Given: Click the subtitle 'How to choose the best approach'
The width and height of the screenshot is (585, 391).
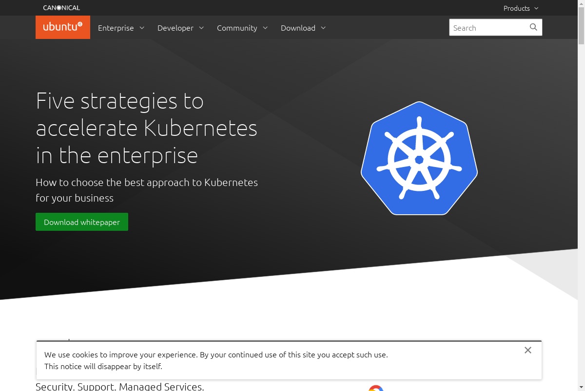Looking at the screenshot, I should [x=147, y=190].
